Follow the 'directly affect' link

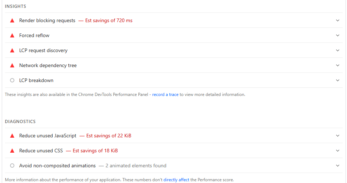[176, 180]
